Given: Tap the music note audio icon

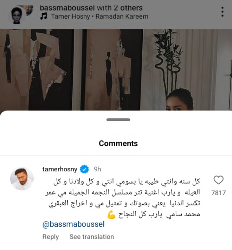Looking at the screenshot, I should 43,16.
